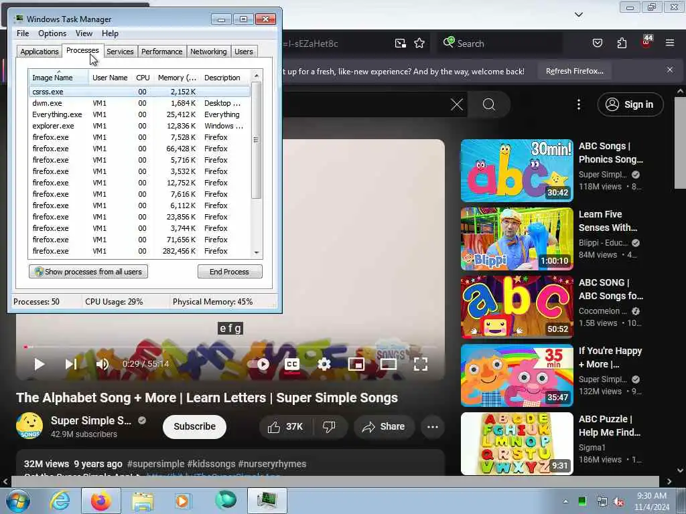686x514 pixels.
Task: List all Firefox tabs chevron
Action: tap(578, 15)
